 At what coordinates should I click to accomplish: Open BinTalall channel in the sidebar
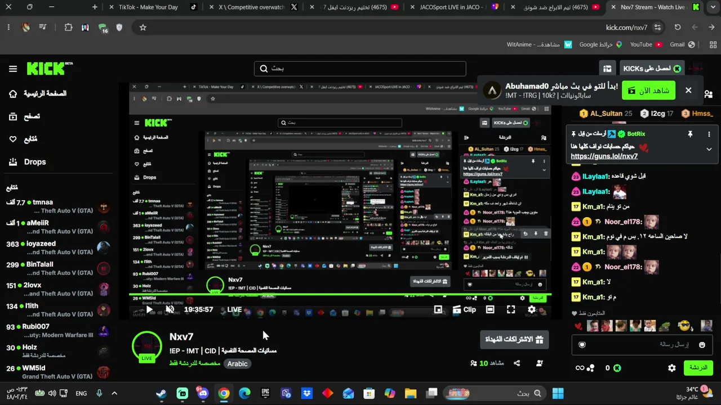[x=58, y=268]
